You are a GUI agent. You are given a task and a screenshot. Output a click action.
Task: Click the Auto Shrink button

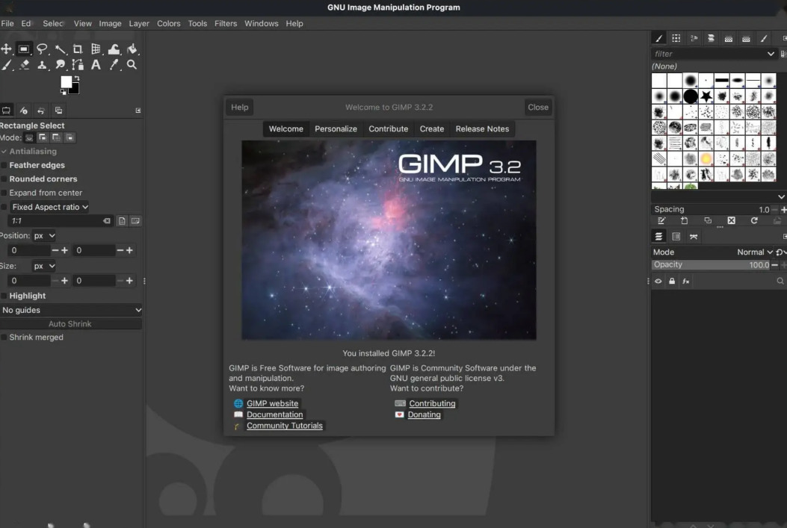click(70, 324)
